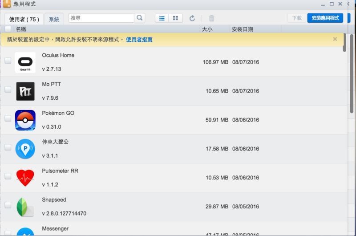
Task: Click the trash delete icon
Action: point(212,18)
